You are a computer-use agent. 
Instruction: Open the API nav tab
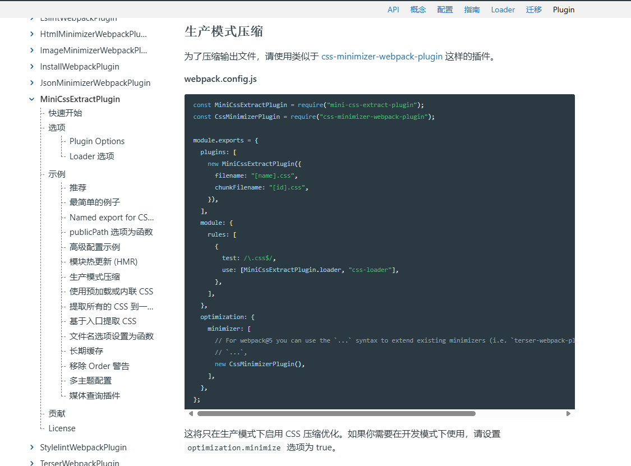pyautogui.click(x=393, y=10)
